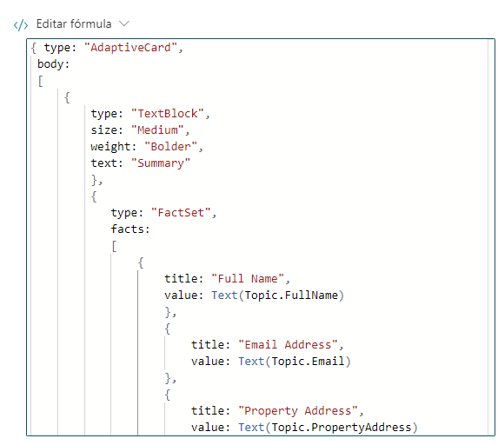Image resolution: width=498 pixels, height=445 pixels.
Task: Click the code brackets icon beside Editar fórmula
Action: [x=21, y=24]
